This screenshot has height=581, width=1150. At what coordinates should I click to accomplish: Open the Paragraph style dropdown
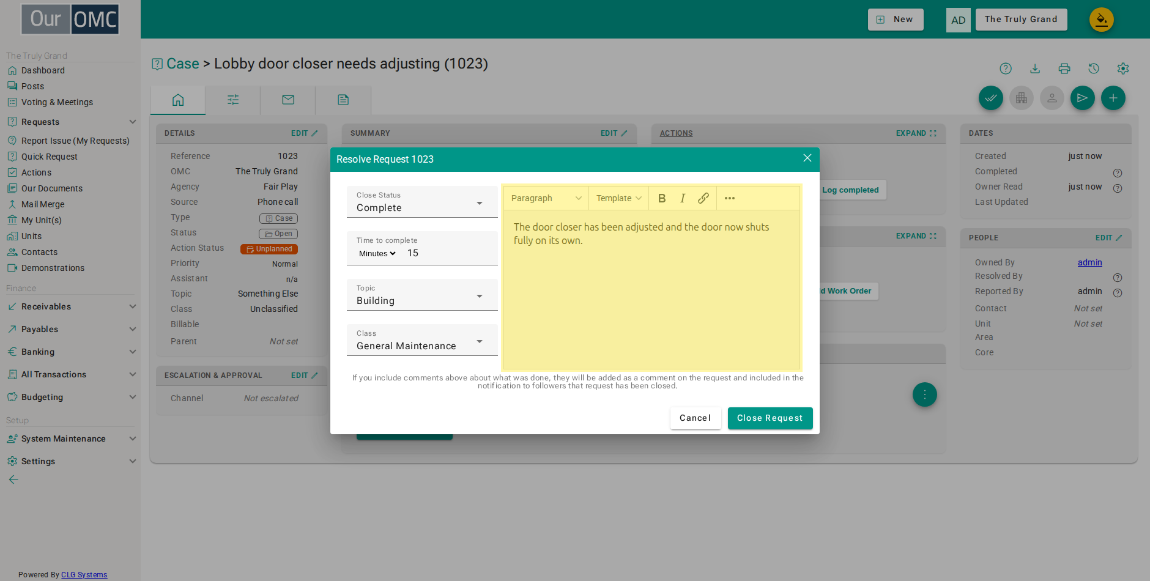[546, 198]
